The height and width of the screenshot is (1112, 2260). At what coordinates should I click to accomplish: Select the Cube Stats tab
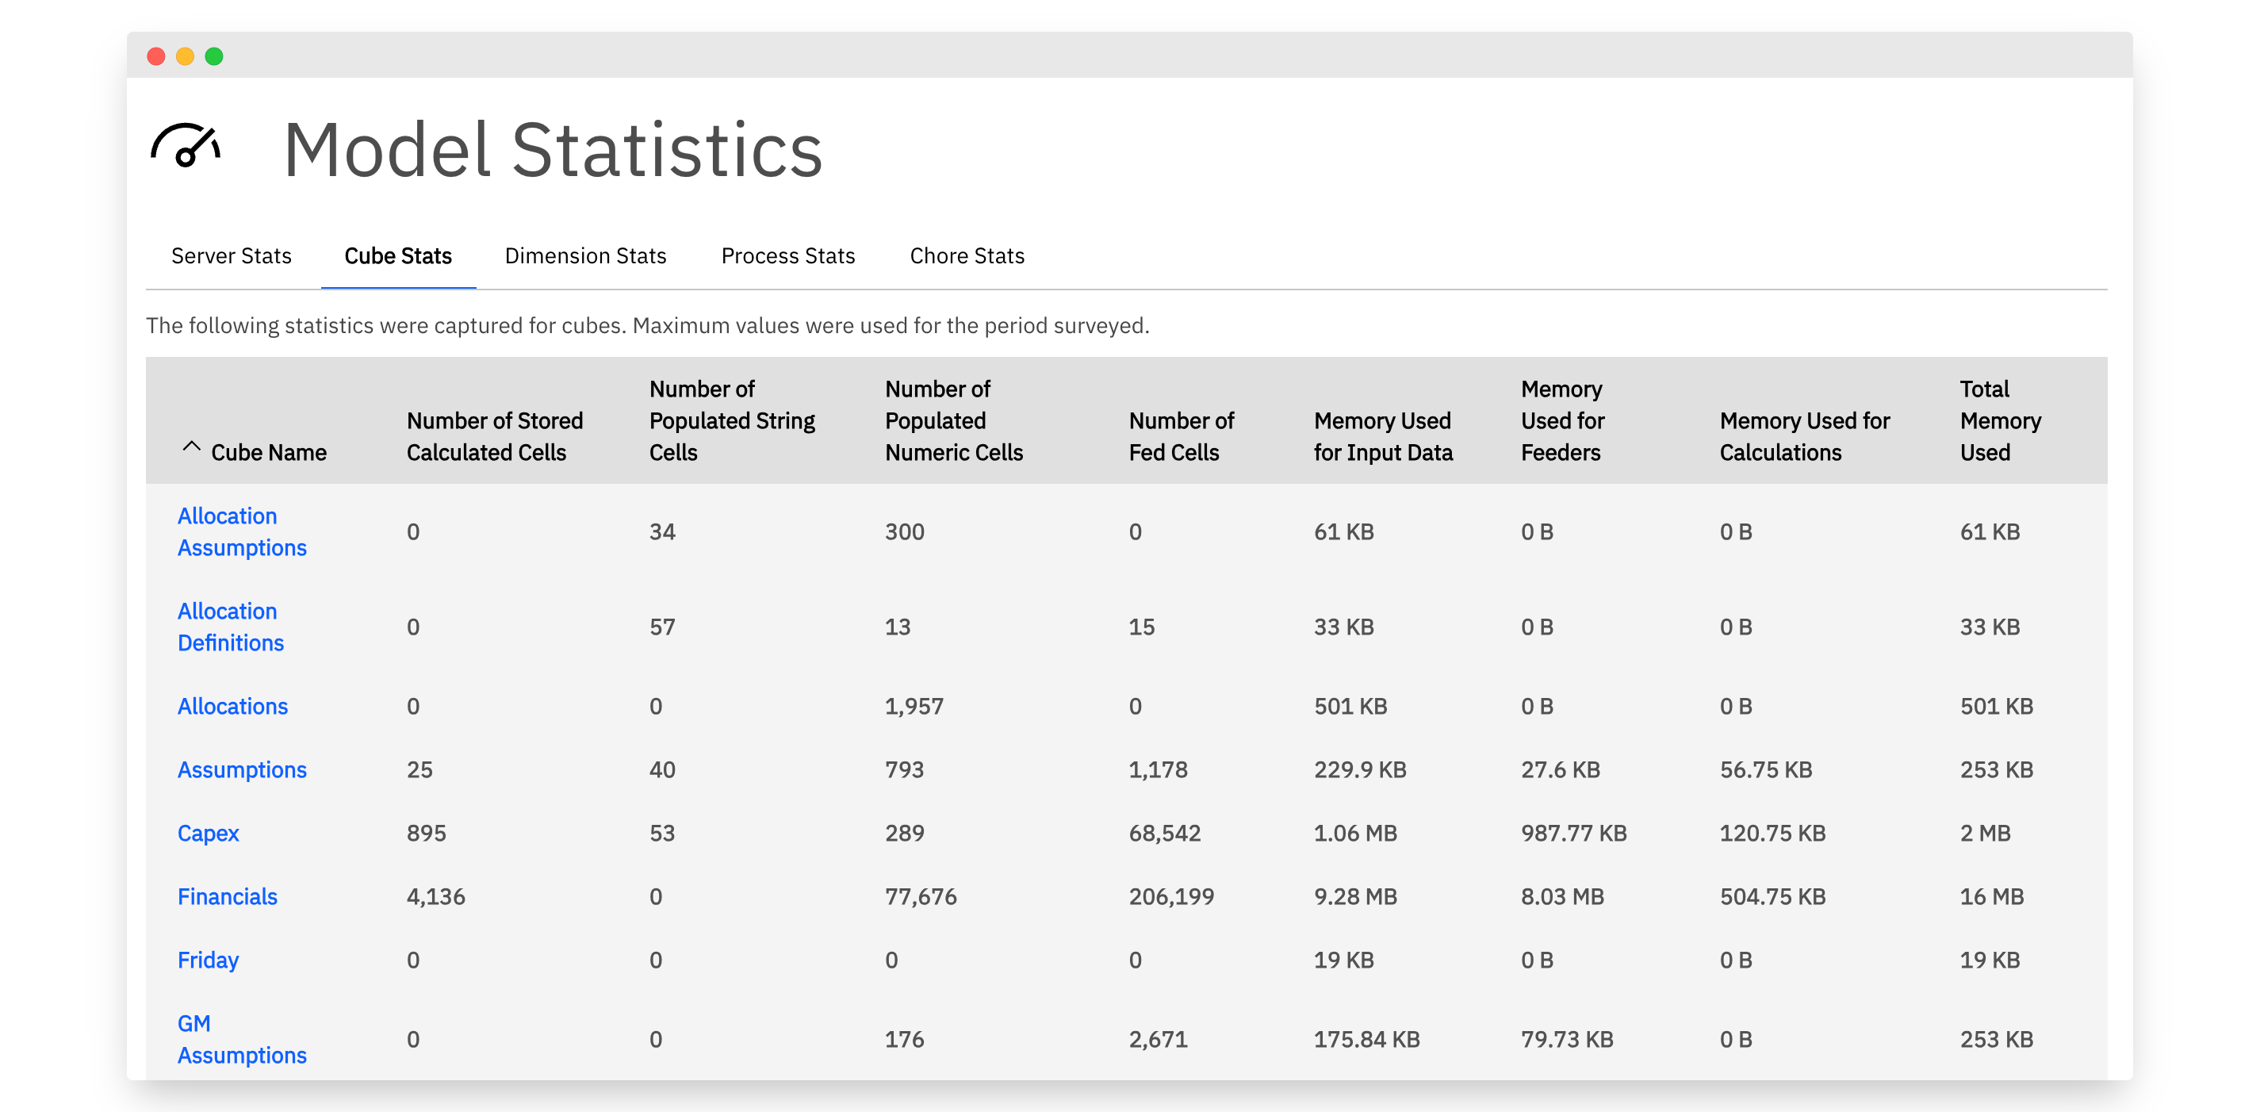click(398, 255)
